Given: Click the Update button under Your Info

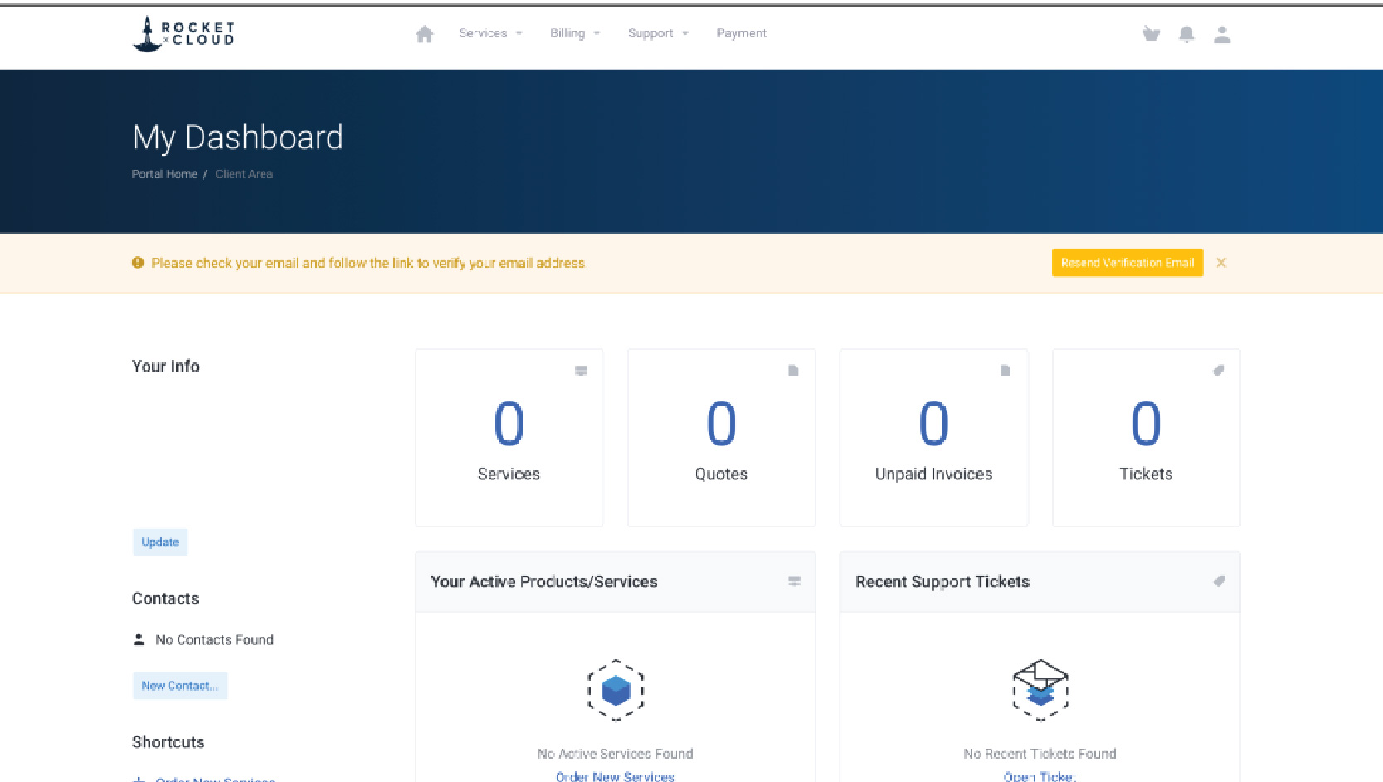Looking at the screenshot, I should (x=160, y=542).
